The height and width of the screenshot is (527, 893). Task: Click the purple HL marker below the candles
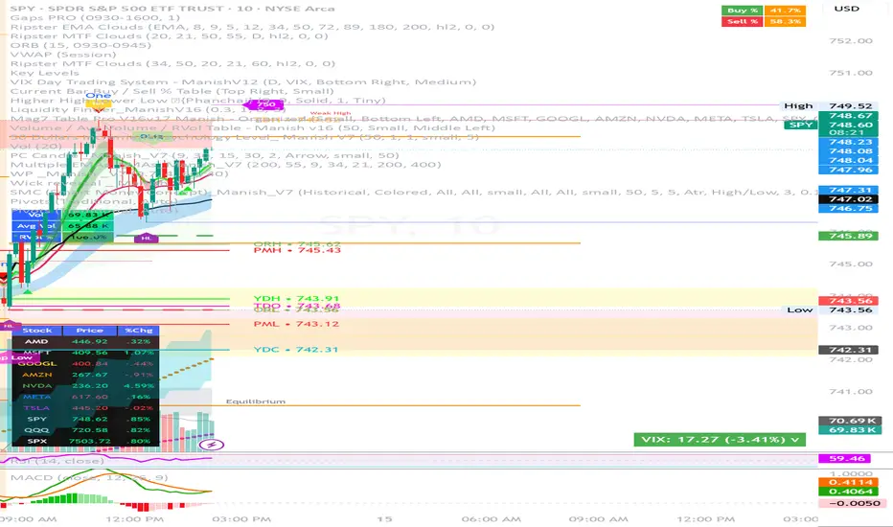tap(146, 238)
